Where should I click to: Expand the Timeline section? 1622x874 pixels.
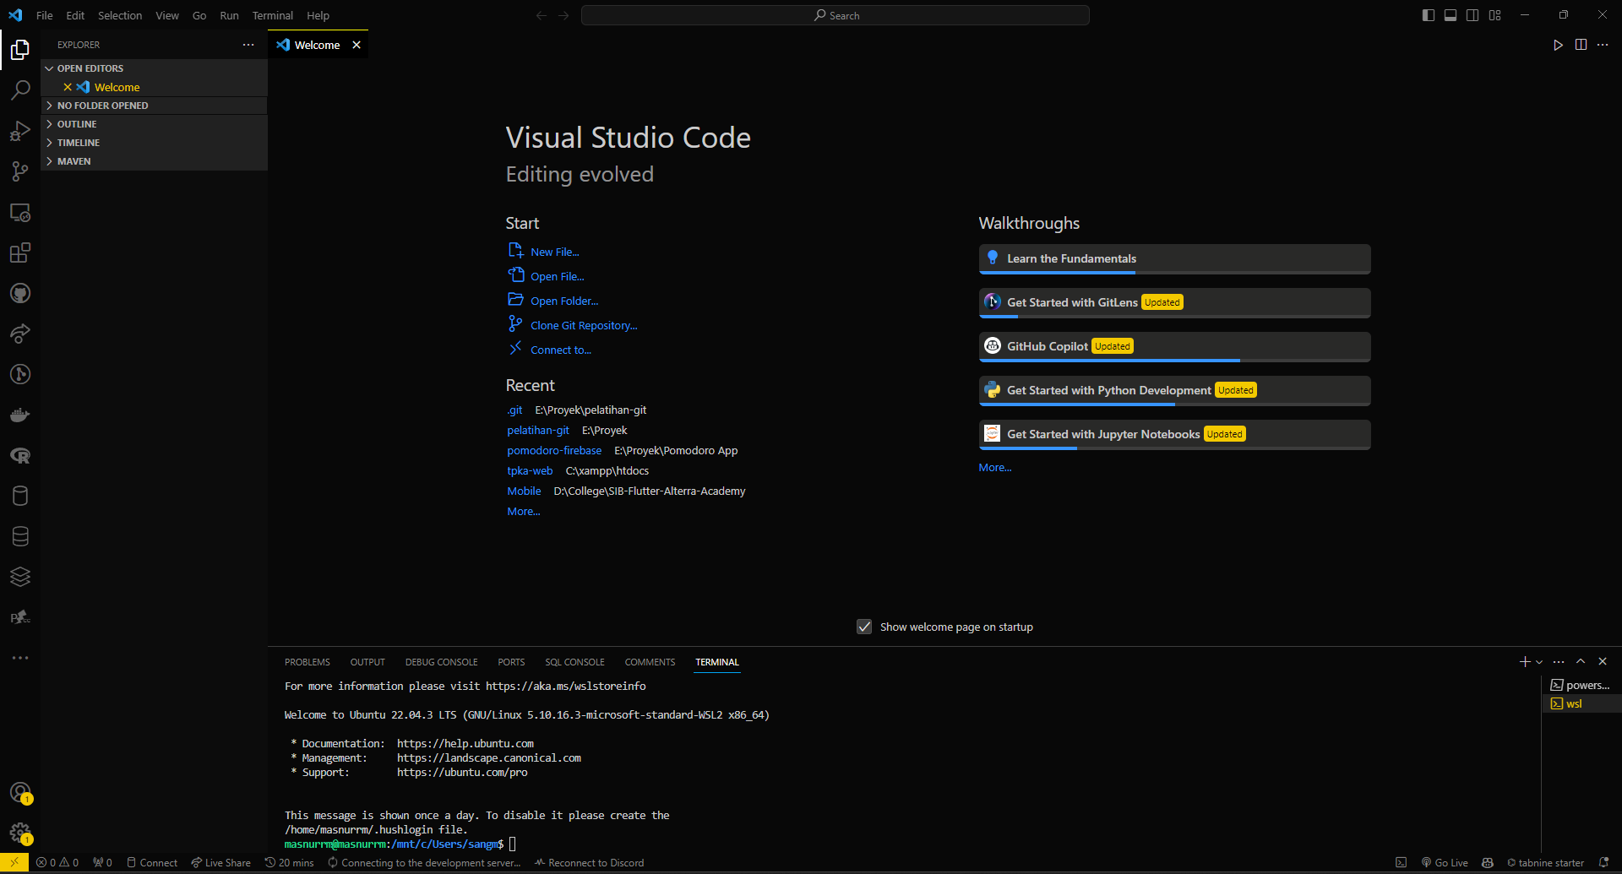pos(154,143)
